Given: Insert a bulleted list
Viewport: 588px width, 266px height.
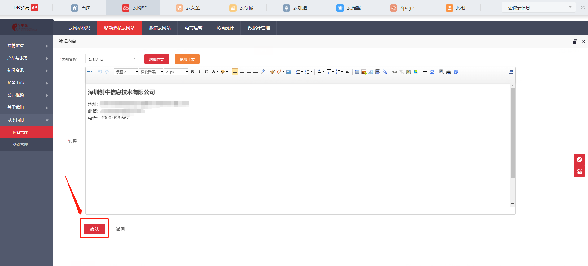Looking at the screenshot, I should pyautogui.click(x=309, y=72).
